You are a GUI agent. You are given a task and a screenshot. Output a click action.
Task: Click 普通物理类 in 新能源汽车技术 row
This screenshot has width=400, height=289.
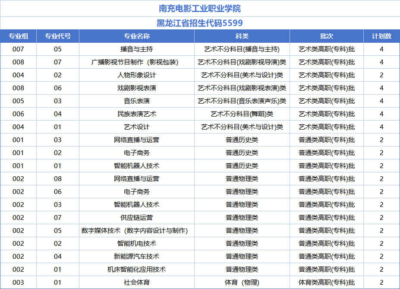point(242,256)
